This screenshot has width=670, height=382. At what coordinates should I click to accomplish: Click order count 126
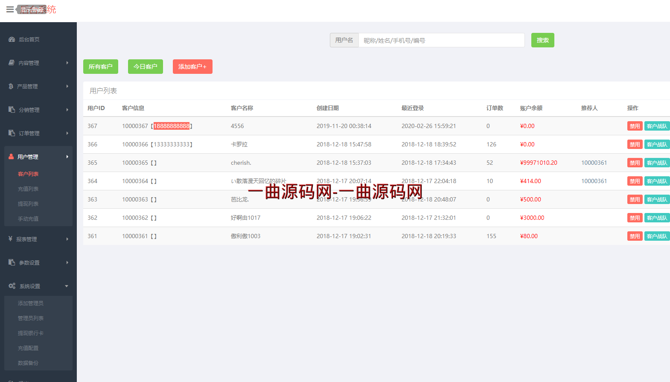coord(491,144)
